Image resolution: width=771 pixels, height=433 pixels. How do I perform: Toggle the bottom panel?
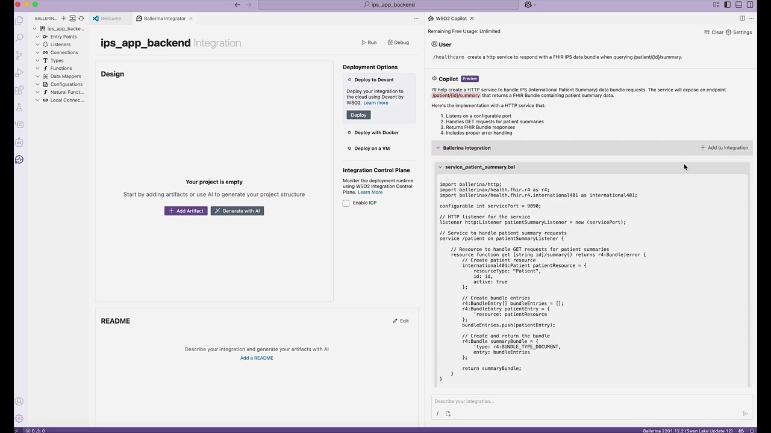click(738, 5)
